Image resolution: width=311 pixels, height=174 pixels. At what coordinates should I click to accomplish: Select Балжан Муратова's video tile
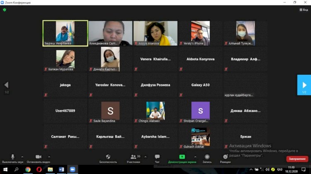point(65,59)
